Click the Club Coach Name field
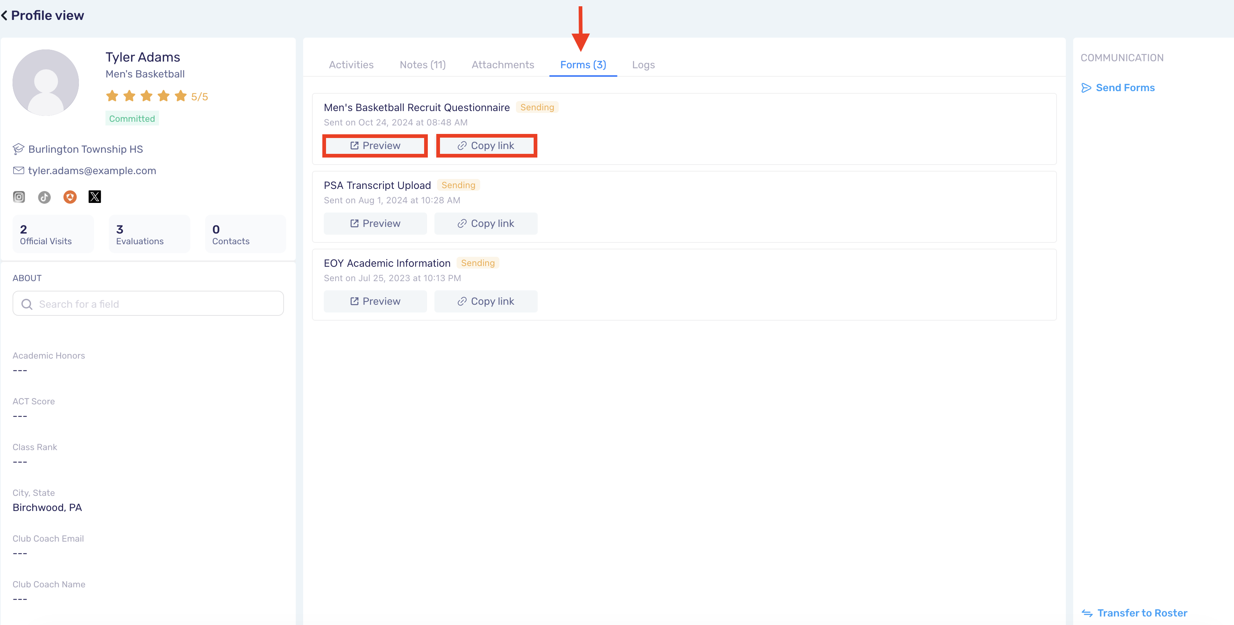Viewport: 1234px width, 625px height. pos(49,591)
